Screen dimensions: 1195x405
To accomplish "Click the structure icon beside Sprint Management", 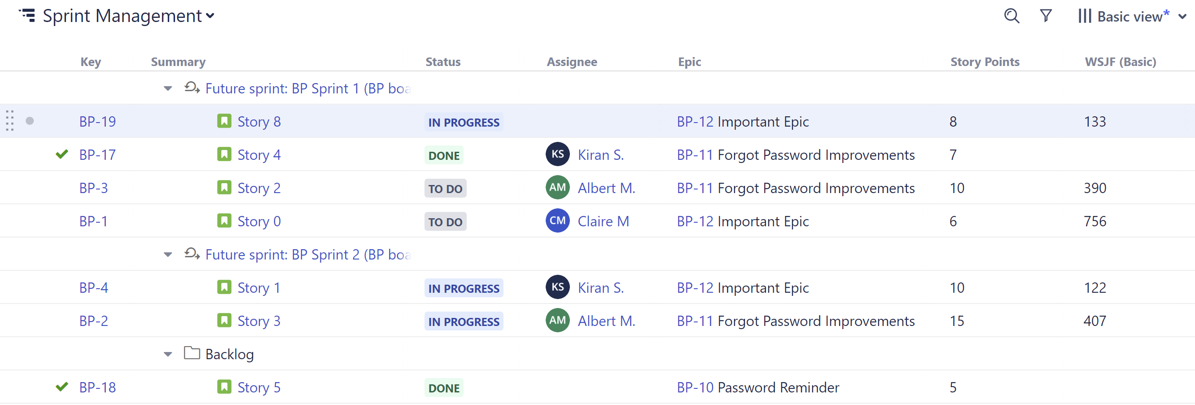I will [x=27, y=15].
